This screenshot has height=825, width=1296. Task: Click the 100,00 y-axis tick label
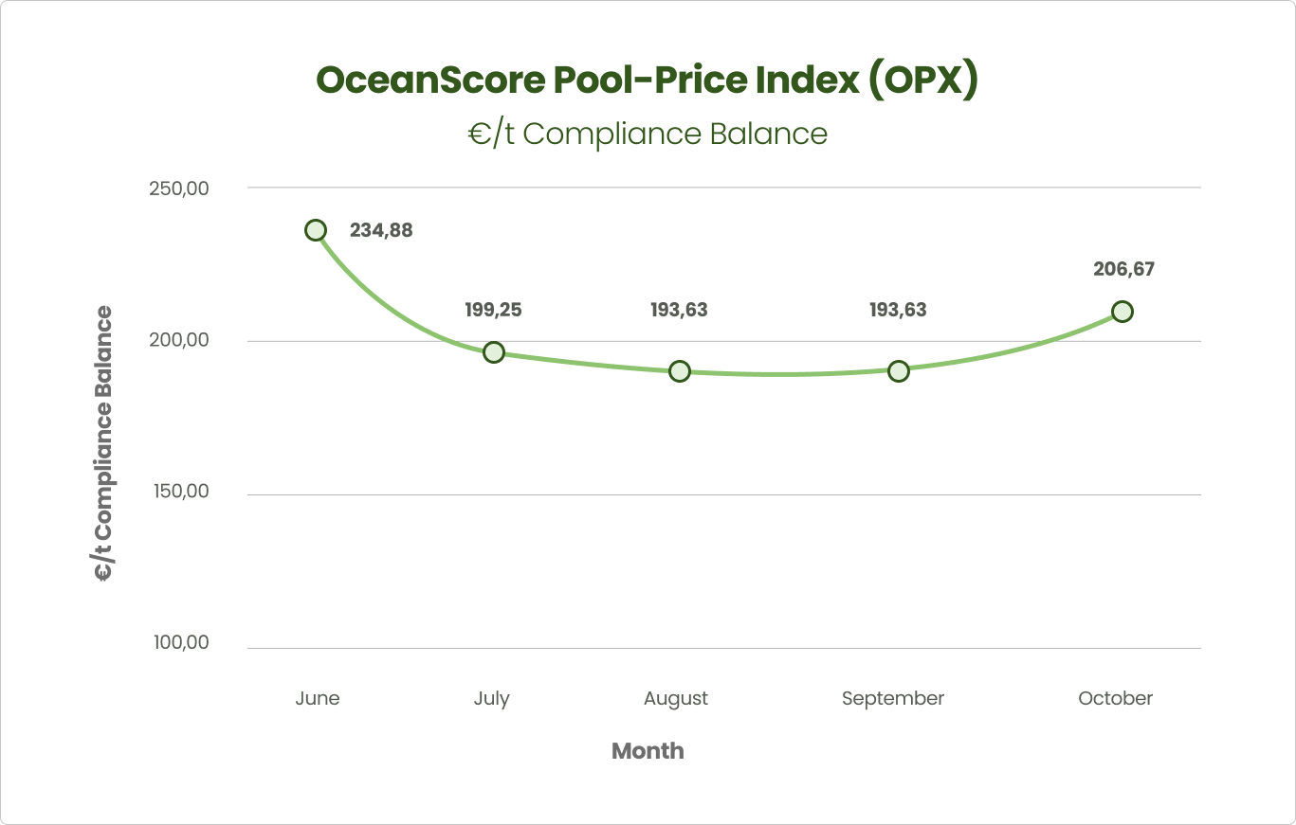[179, 643]
